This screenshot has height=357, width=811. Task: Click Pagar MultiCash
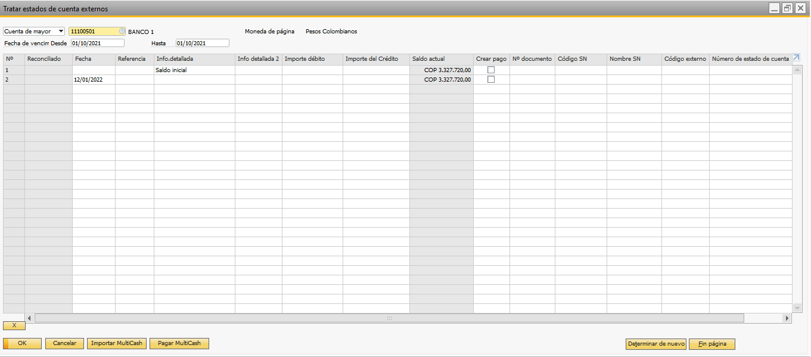[179, 343]
